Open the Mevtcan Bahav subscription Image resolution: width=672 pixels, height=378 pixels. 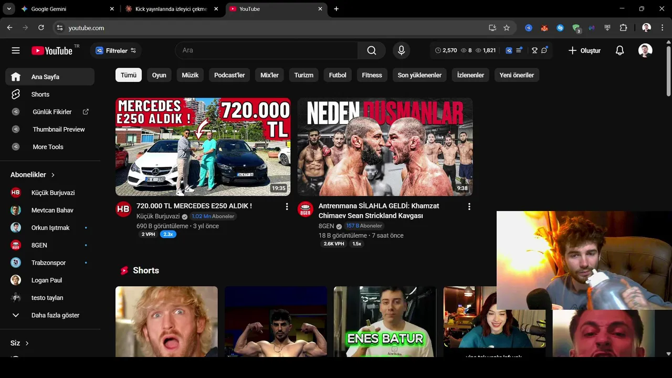50,210
